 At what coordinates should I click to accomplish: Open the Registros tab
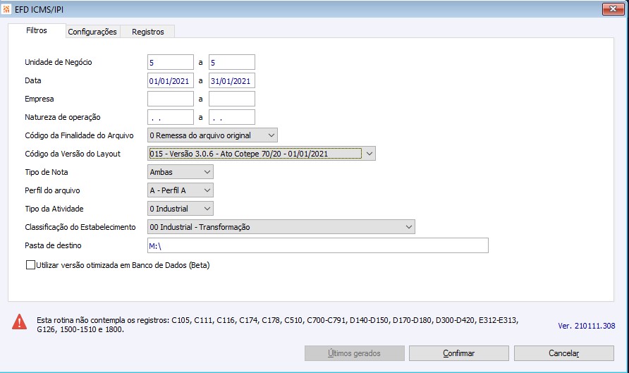(x=147, y=32)
